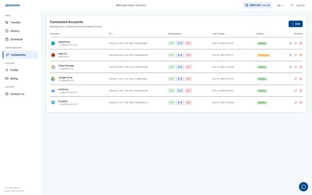Sort the table by Account column
Screen dimensions: 312x195
point(55,34)
